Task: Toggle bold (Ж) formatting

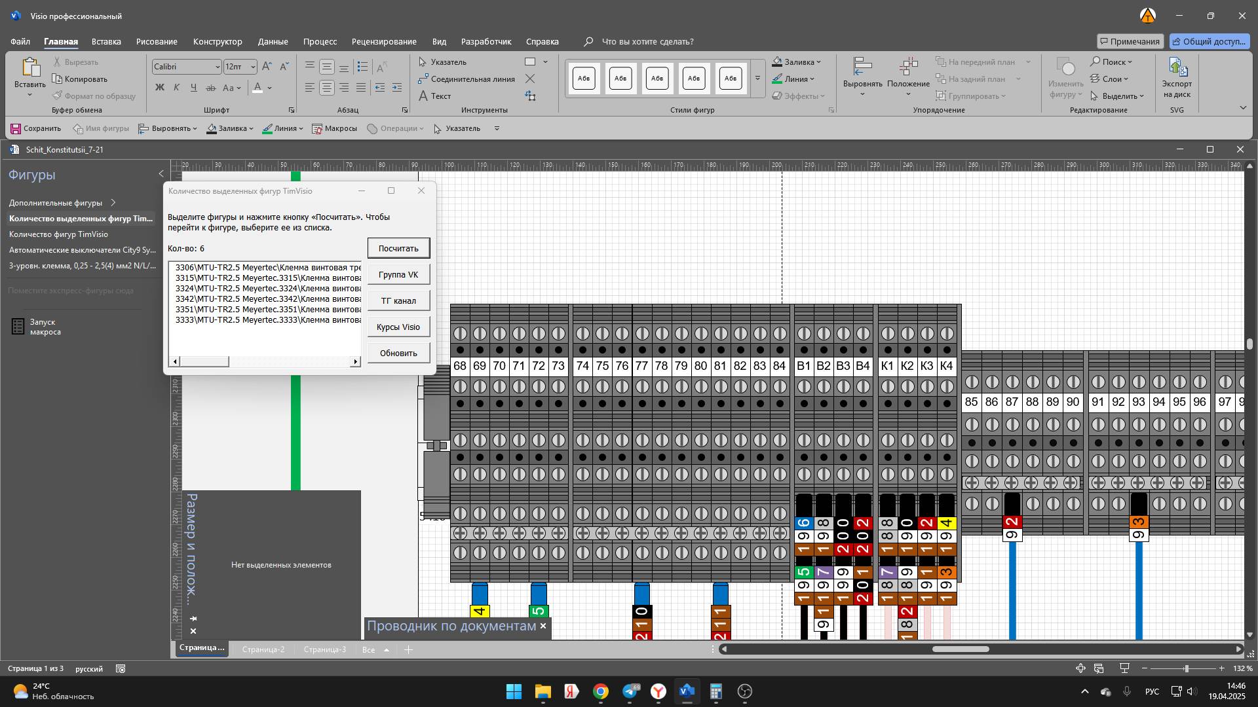Action: click(x=159, y=88)
